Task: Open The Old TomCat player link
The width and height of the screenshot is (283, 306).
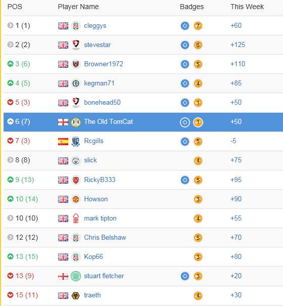Action: point(109,121)
